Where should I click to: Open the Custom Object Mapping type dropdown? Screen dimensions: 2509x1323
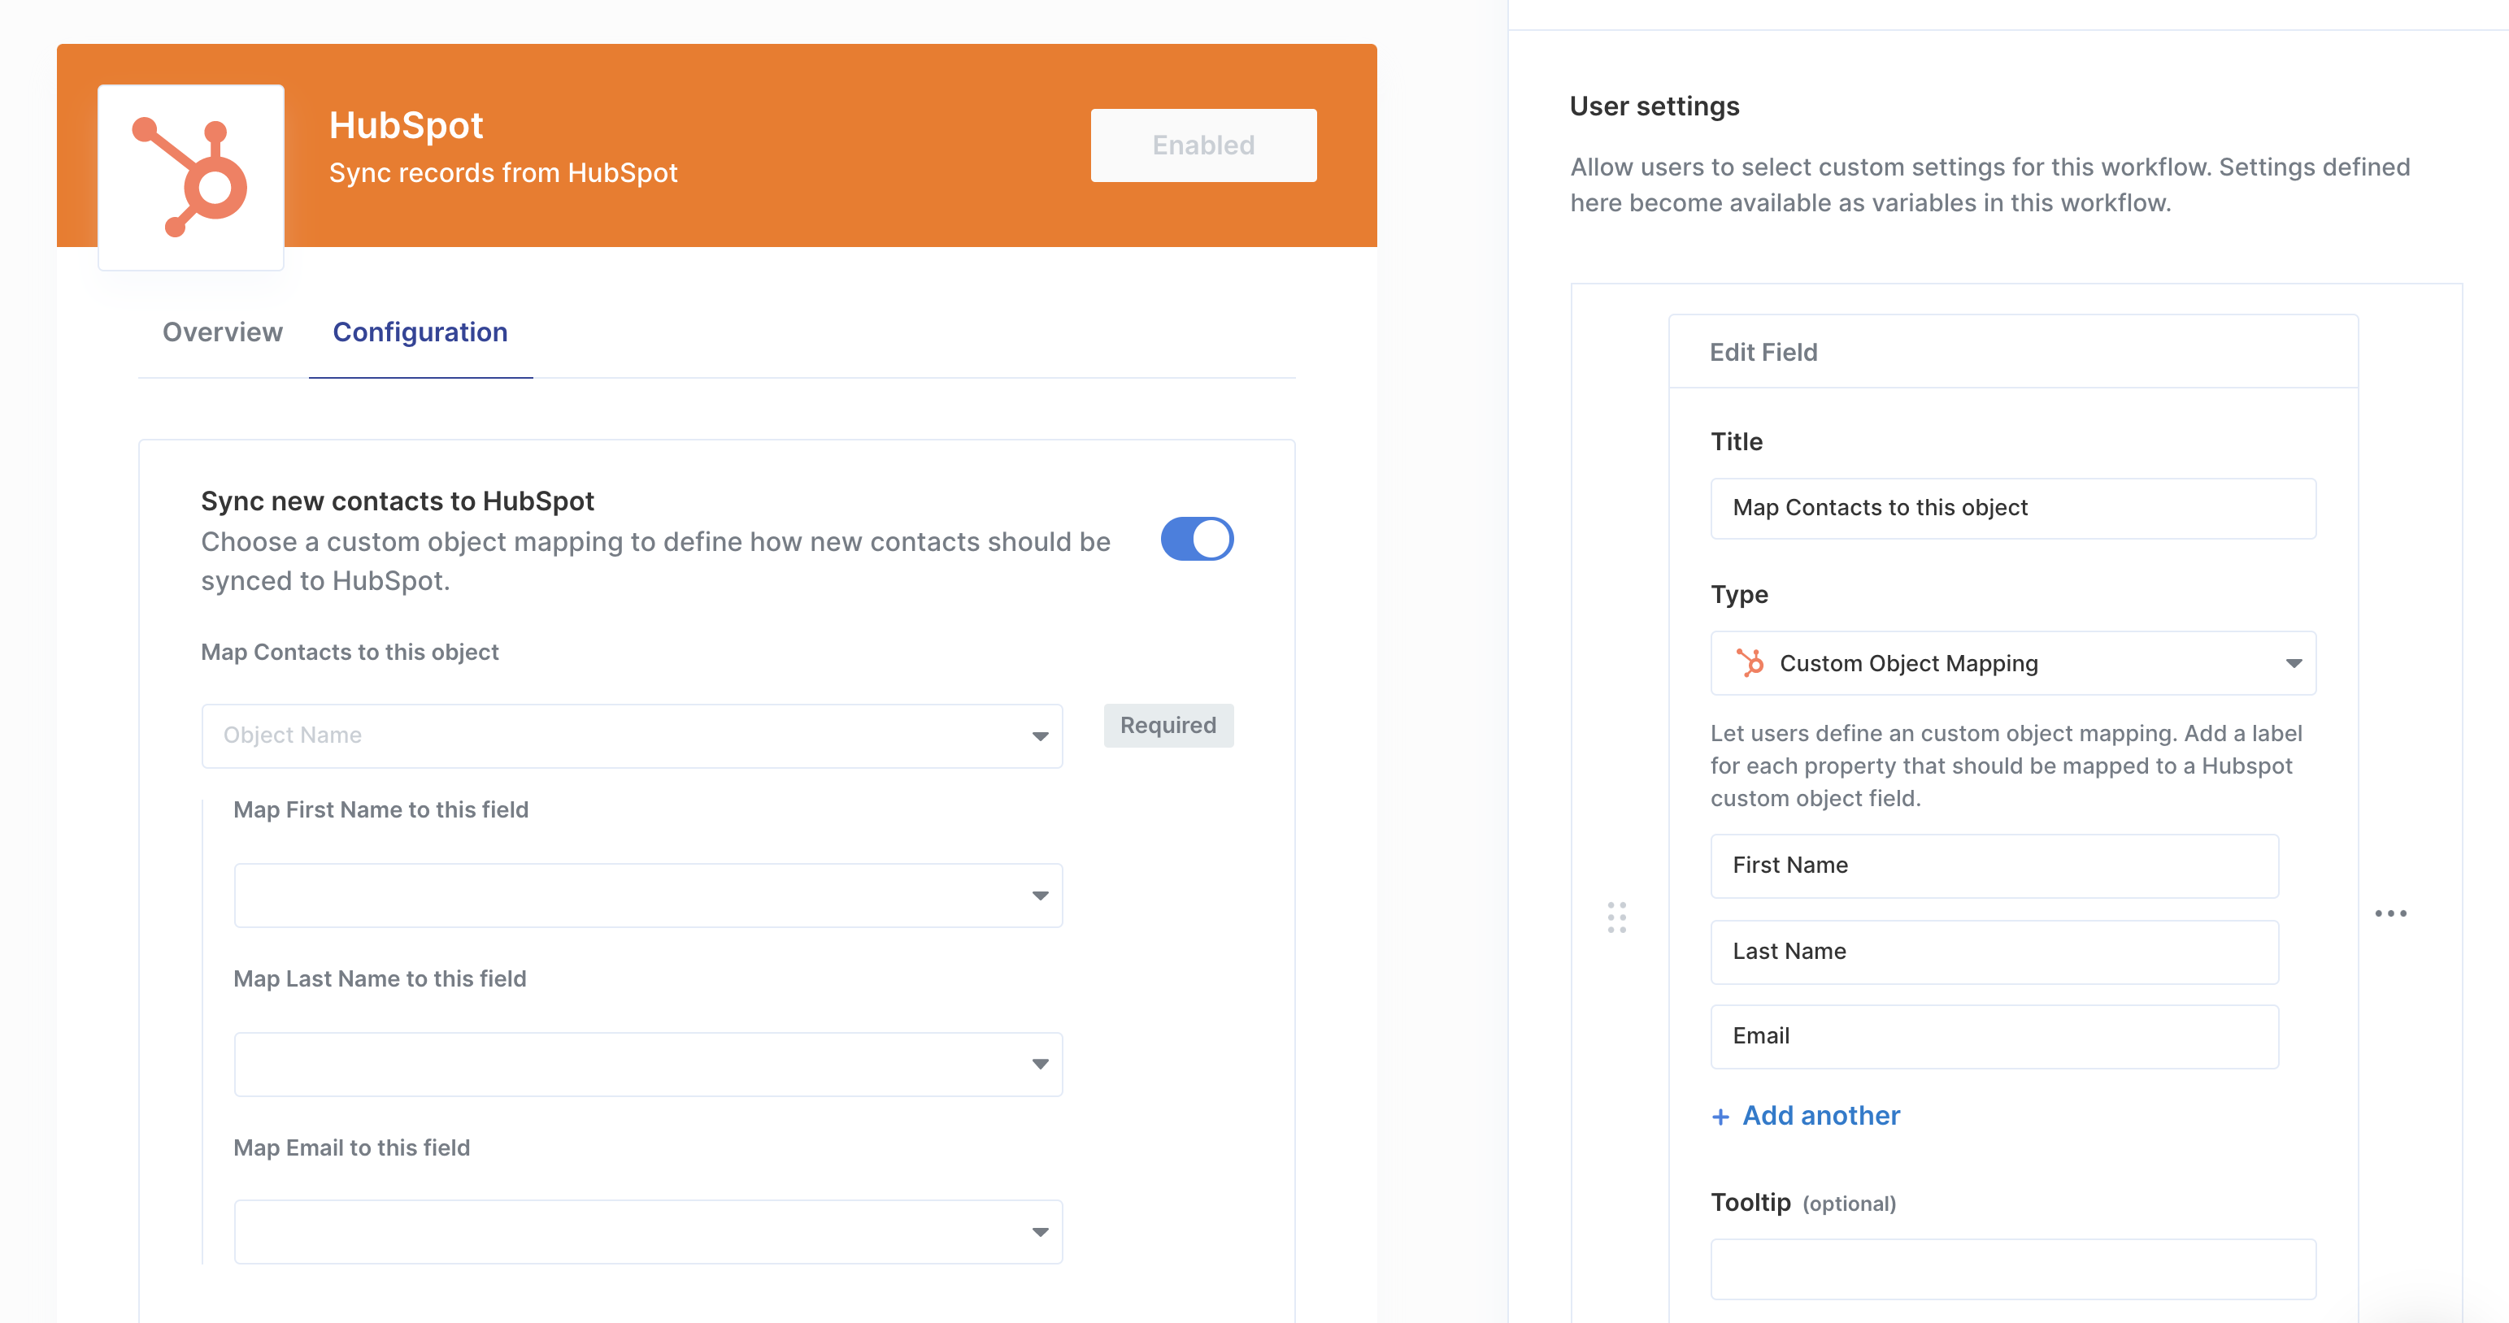[2013, 663]
